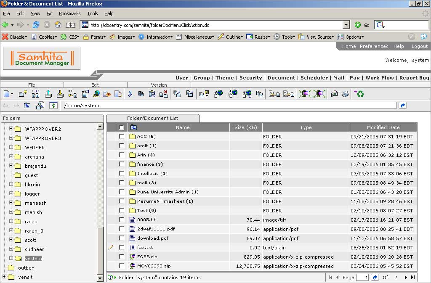
Task: Click the copy icon beside the scissors
Action: click(x=141, y=94)
